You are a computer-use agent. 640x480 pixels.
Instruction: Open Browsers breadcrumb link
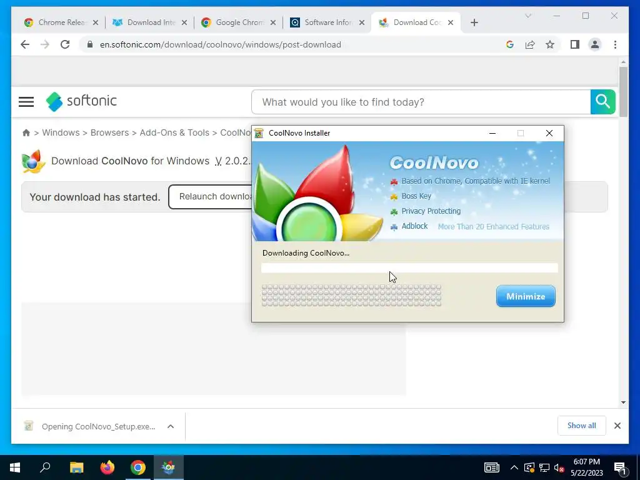click(109, 132)
